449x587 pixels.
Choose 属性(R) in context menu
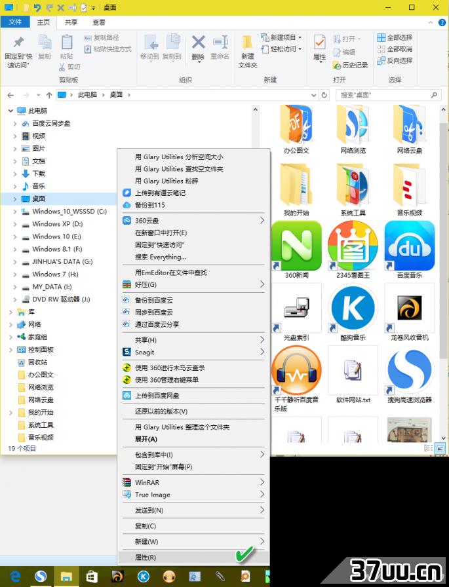[x=193, y=558]
